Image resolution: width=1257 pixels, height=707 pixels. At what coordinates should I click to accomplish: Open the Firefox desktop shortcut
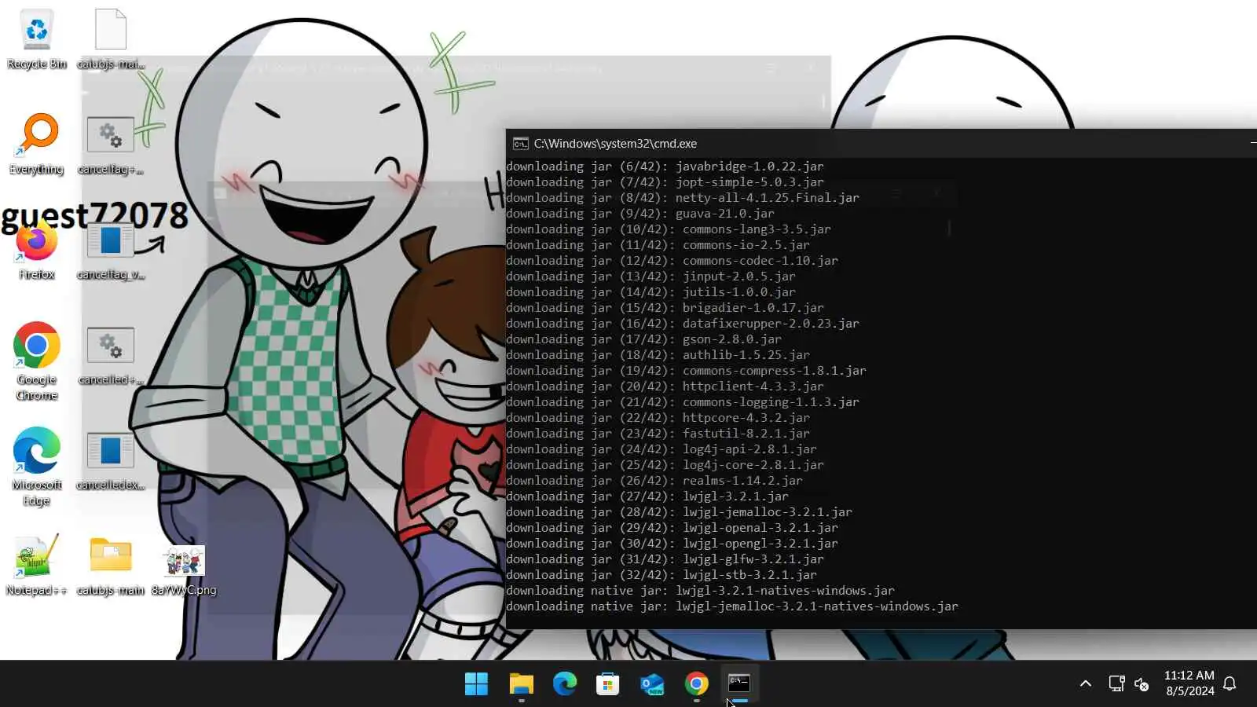[x=36, y=250]
